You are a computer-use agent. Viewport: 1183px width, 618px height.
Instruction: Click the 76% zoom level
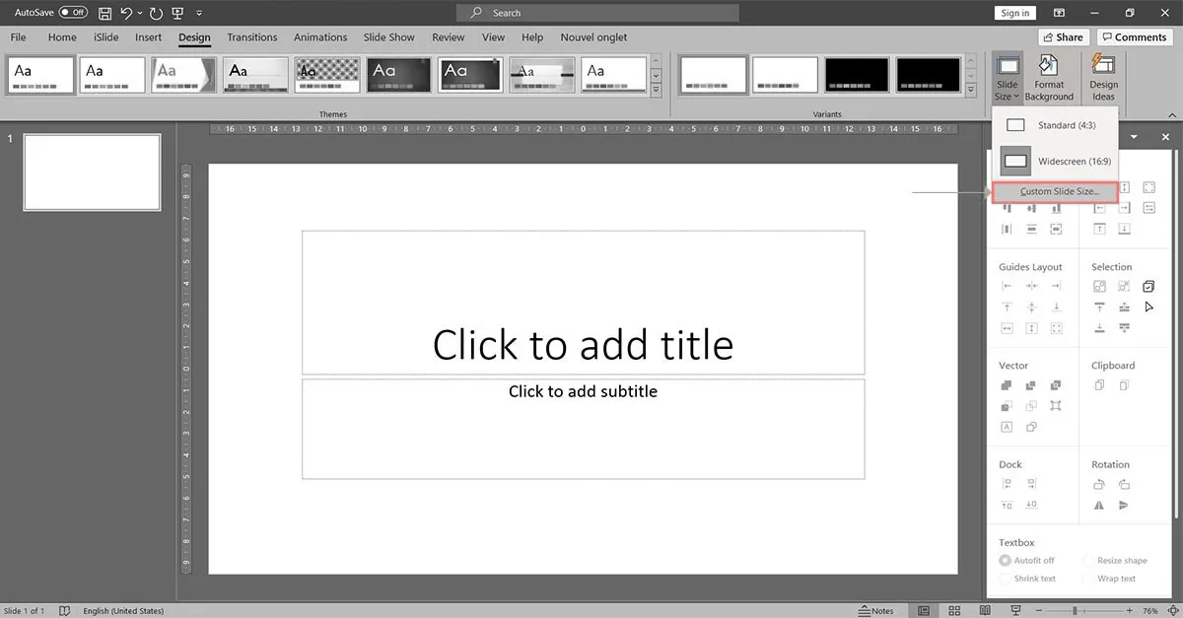(1149, 611)
